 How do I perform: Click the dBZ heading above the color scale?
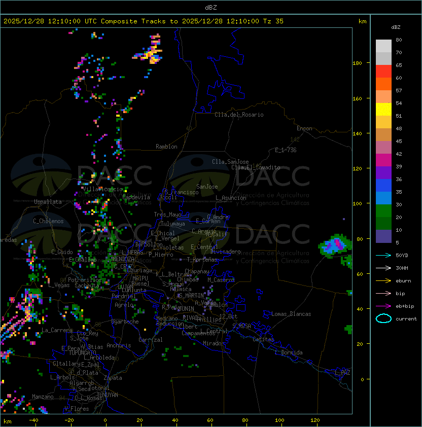[x=396, y=27]
